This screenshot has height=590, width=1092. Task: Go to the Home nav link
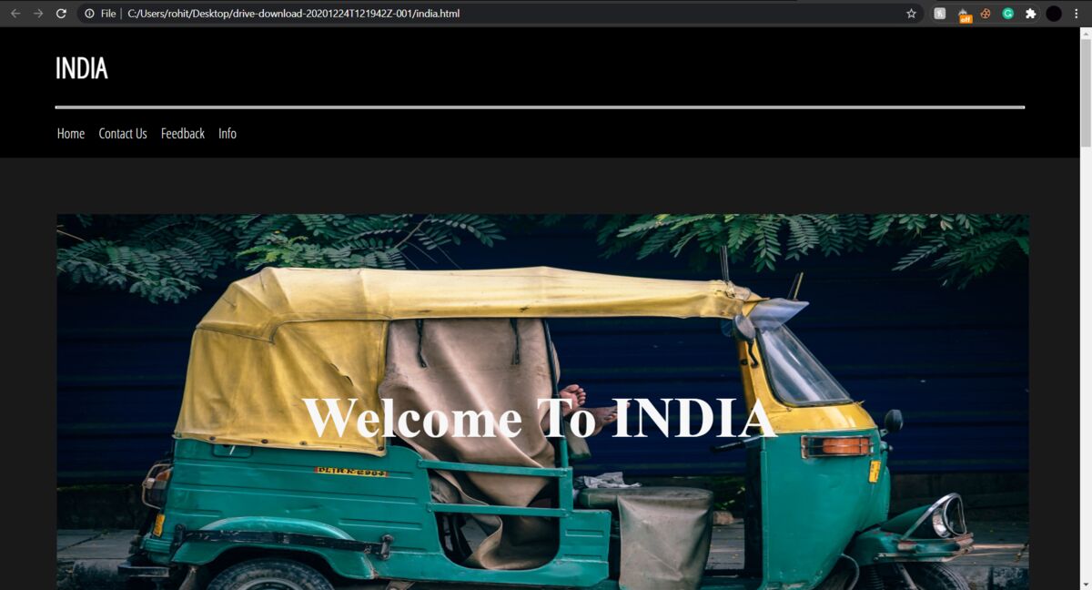[71, 134]
